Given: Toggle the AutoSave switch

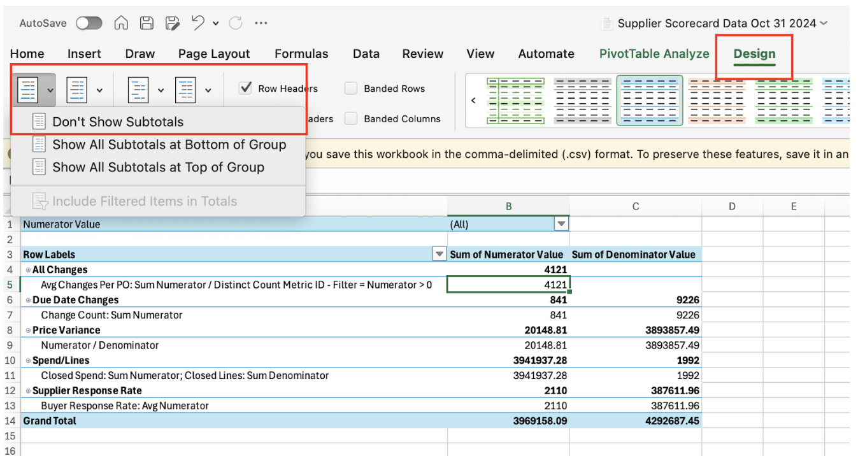Looking at the screenshot, I should (89, 24).
